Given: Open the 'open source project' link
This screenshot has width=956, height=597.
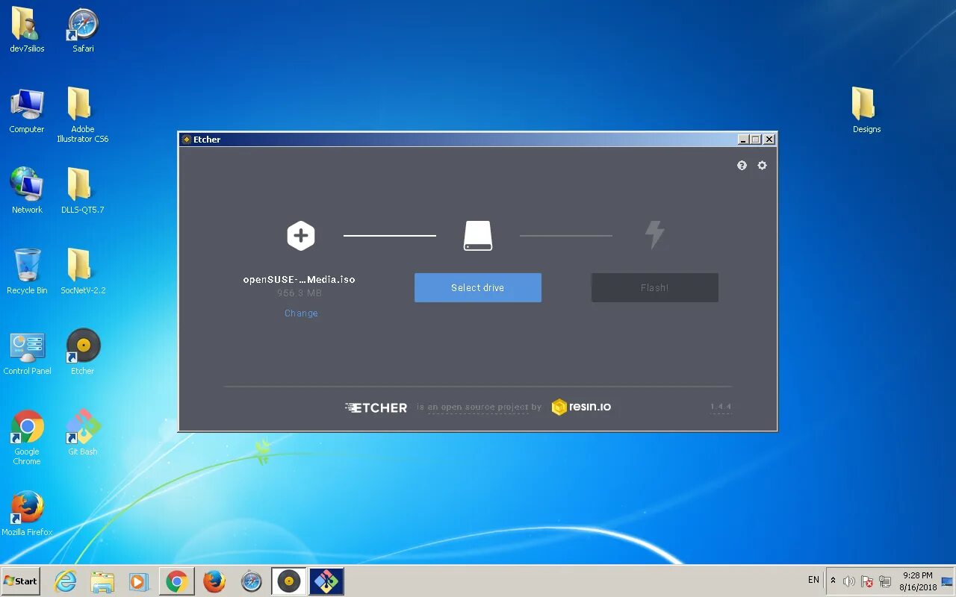Looking at the screenshot, I should (x=478, y=407).
